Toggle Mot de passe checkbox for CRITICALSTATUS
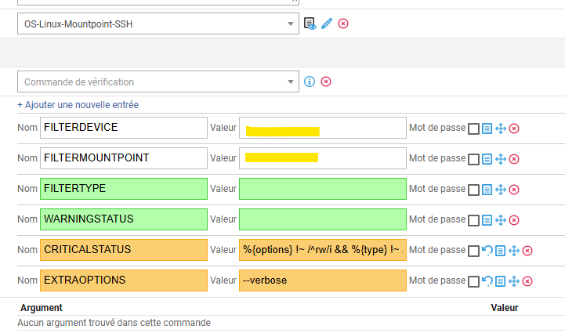This screenshot has width=565, height=333. point(473,251)
